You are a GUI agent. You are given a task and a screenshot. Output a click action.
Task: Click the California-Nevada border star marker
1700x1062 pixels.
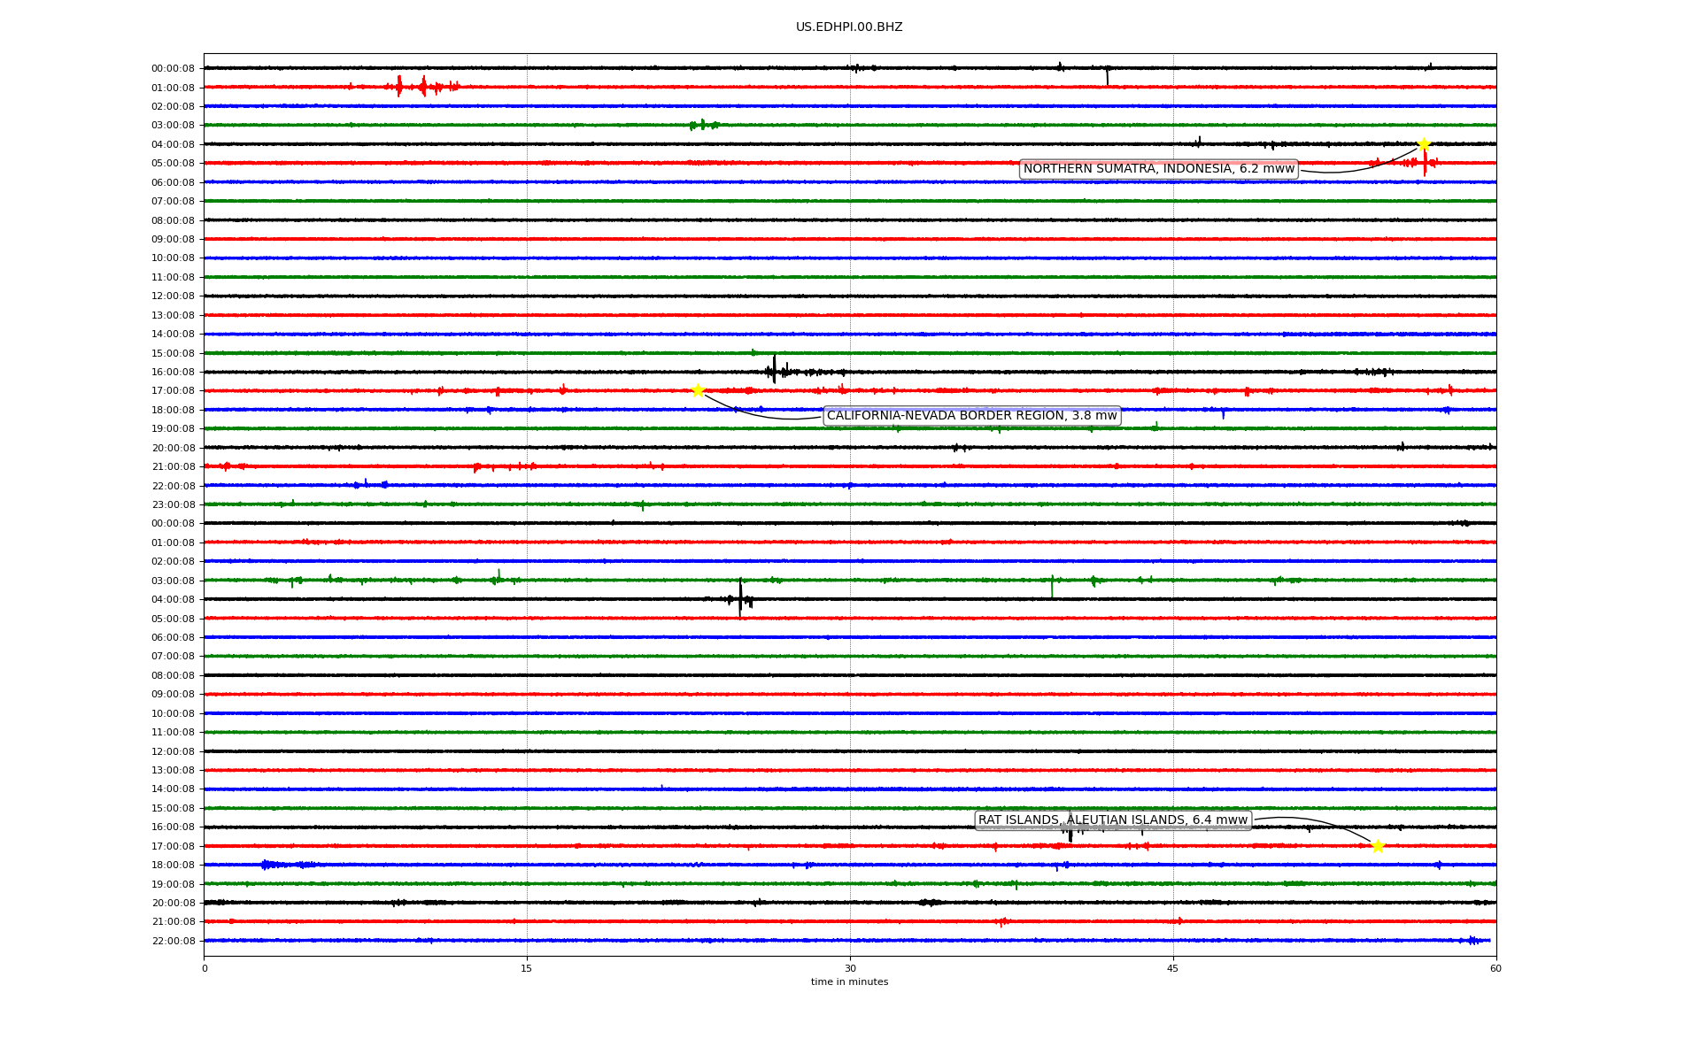coord(698,390)
